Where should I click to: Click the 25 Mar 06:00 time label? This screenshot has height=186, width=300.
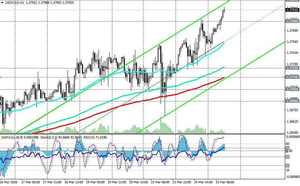point(225,182)
